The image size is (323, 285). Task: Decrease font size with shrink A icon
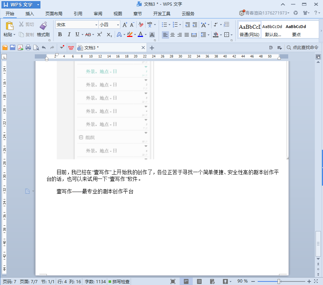tap(132, 25)
